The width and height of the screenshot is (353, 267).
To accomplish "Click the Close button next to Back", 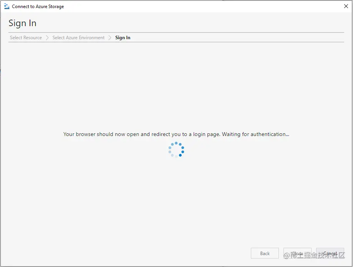I will (297, 253).
